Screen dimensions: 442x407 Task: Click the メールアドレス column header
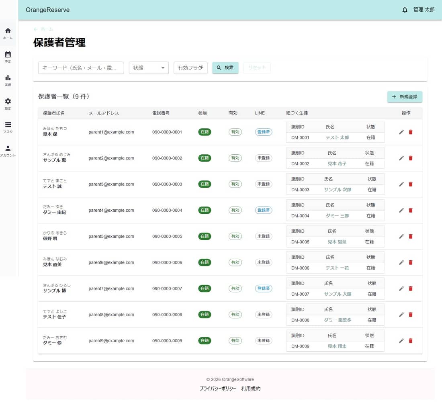pos(104,113)
